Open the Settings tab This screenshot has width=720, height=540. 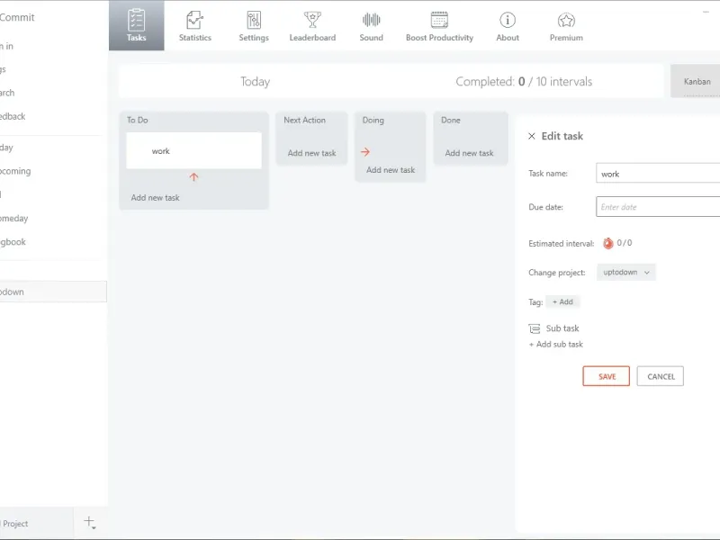tap(254, 25)
